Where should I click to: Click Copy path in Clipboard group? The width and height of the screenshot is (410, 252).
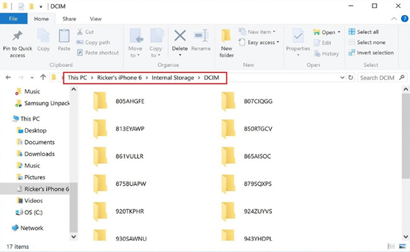(93, 42)
